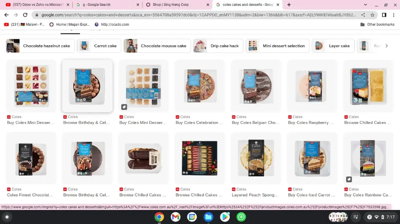Open 'Buy Coles Celebration' result title
Viewport: 400px width, 224px height.
tap(199, 122)
